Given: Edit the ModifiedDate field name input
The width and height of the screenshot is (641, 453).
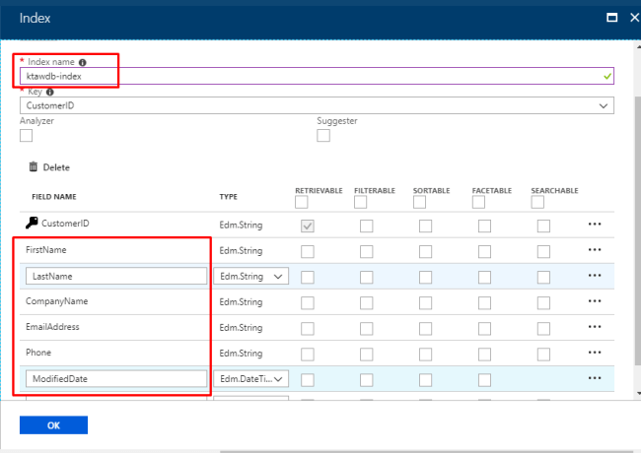Looking at the screenshot, I should point(116,379).
